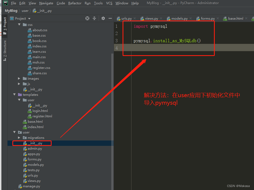Open the Window menu
The width and height of the screenshot is (254, 190).
click(122, 3)
